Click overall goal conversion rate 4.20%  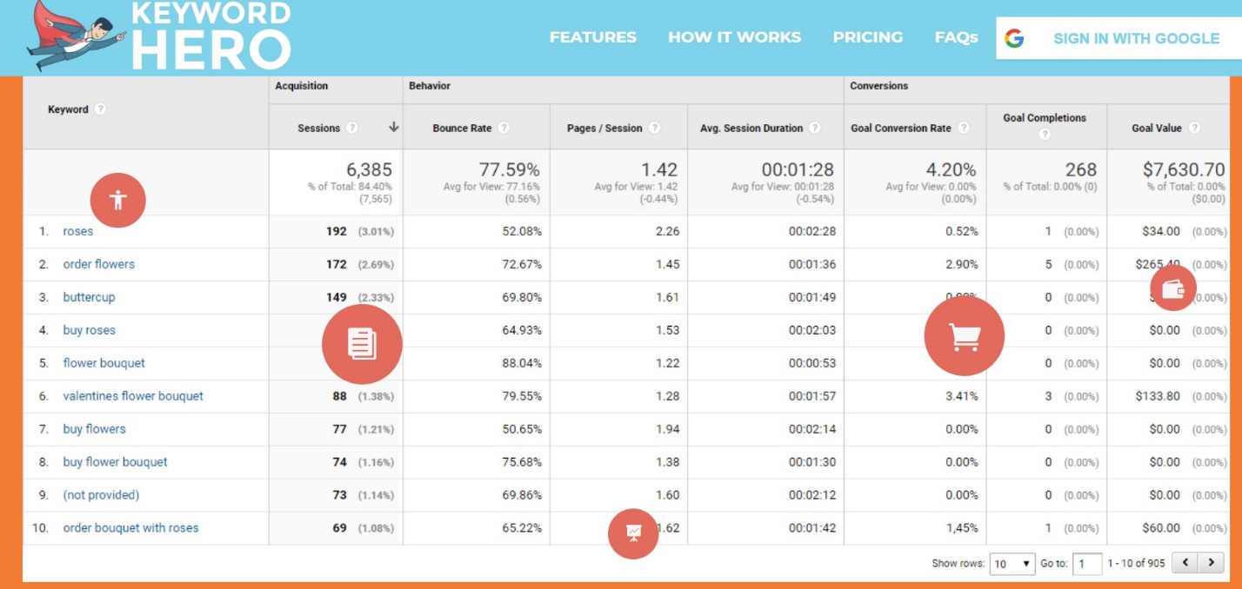tap(952, 169)
